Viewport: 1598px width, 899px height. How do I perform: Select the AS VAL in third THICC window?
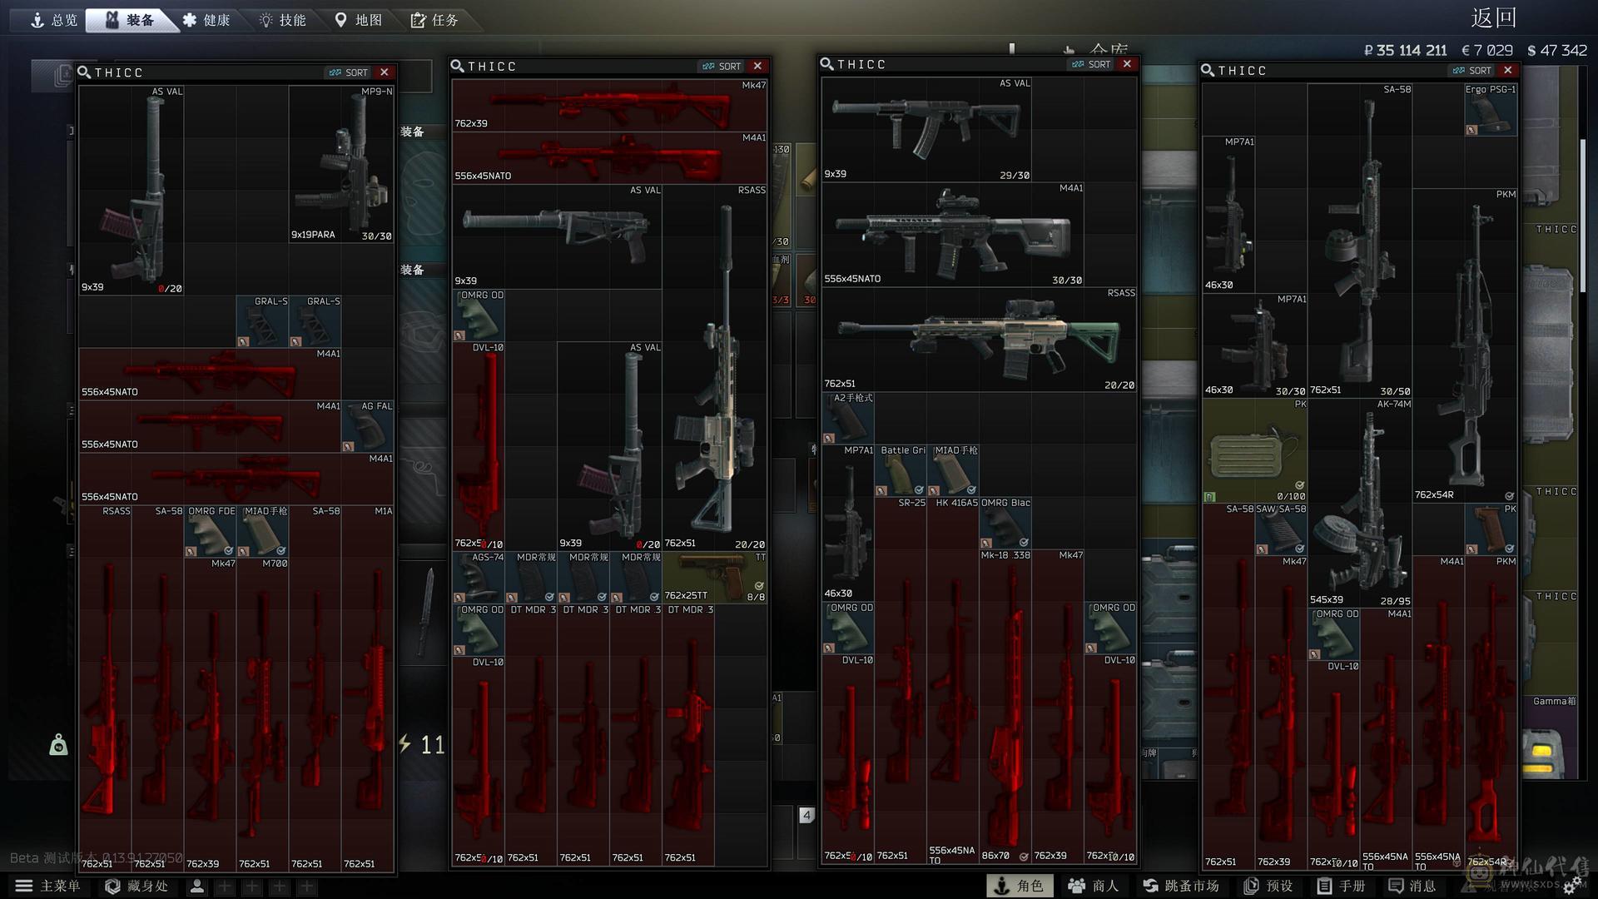click(926, 129)
